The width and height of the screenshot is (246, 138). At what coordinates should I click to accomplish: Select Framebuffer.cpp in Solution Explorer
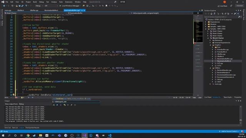tap(223, 49)
